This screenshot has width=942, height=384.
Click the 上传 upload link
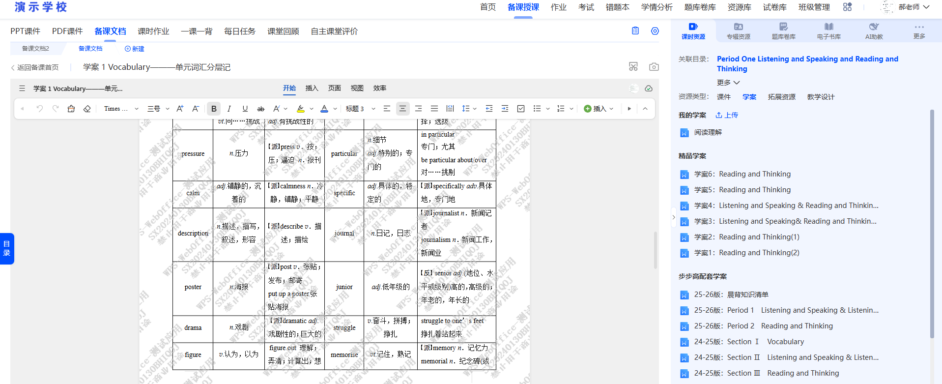tap(727, 115)
